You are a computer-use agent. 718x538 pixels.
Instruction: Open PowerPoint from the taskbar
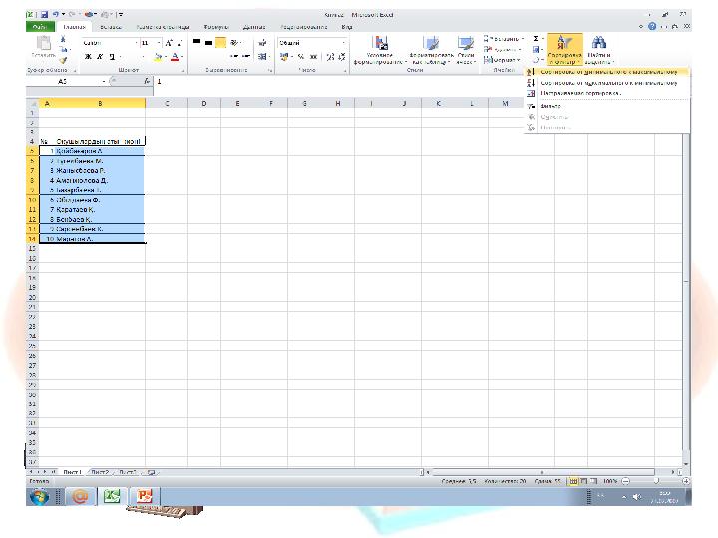144,496
